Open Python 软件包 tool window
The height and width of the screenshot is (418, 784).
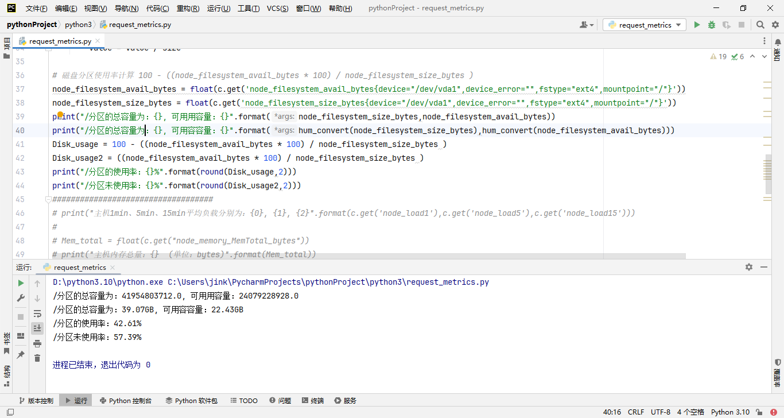pyautogui.click(x=192, y=401)
